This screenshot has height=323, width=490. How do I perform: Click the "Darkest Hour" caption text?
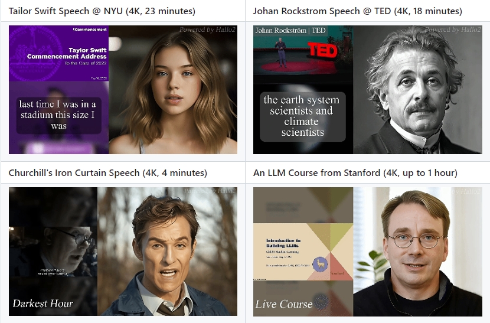[43, 304]
